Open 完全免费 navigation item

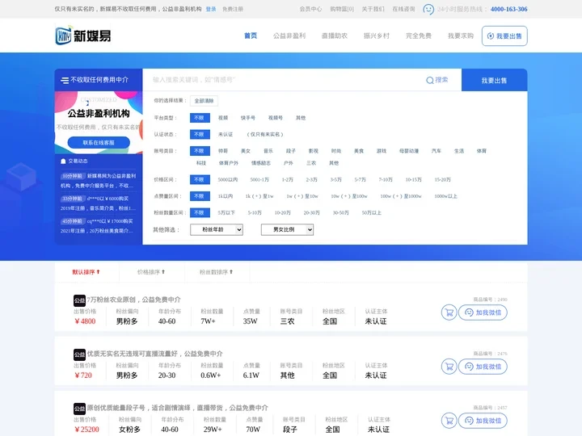point(419,36)
